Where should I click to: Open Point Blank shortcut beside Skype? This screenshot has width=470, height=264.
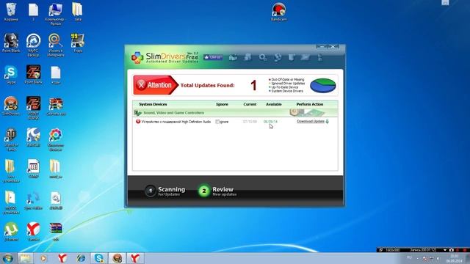[33, 75]
